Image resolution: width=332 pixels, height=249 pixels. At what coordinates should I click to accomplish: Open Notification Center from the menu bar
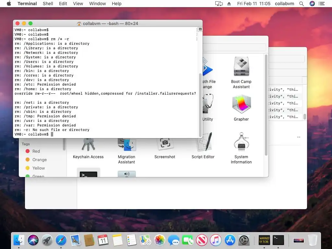322,4
